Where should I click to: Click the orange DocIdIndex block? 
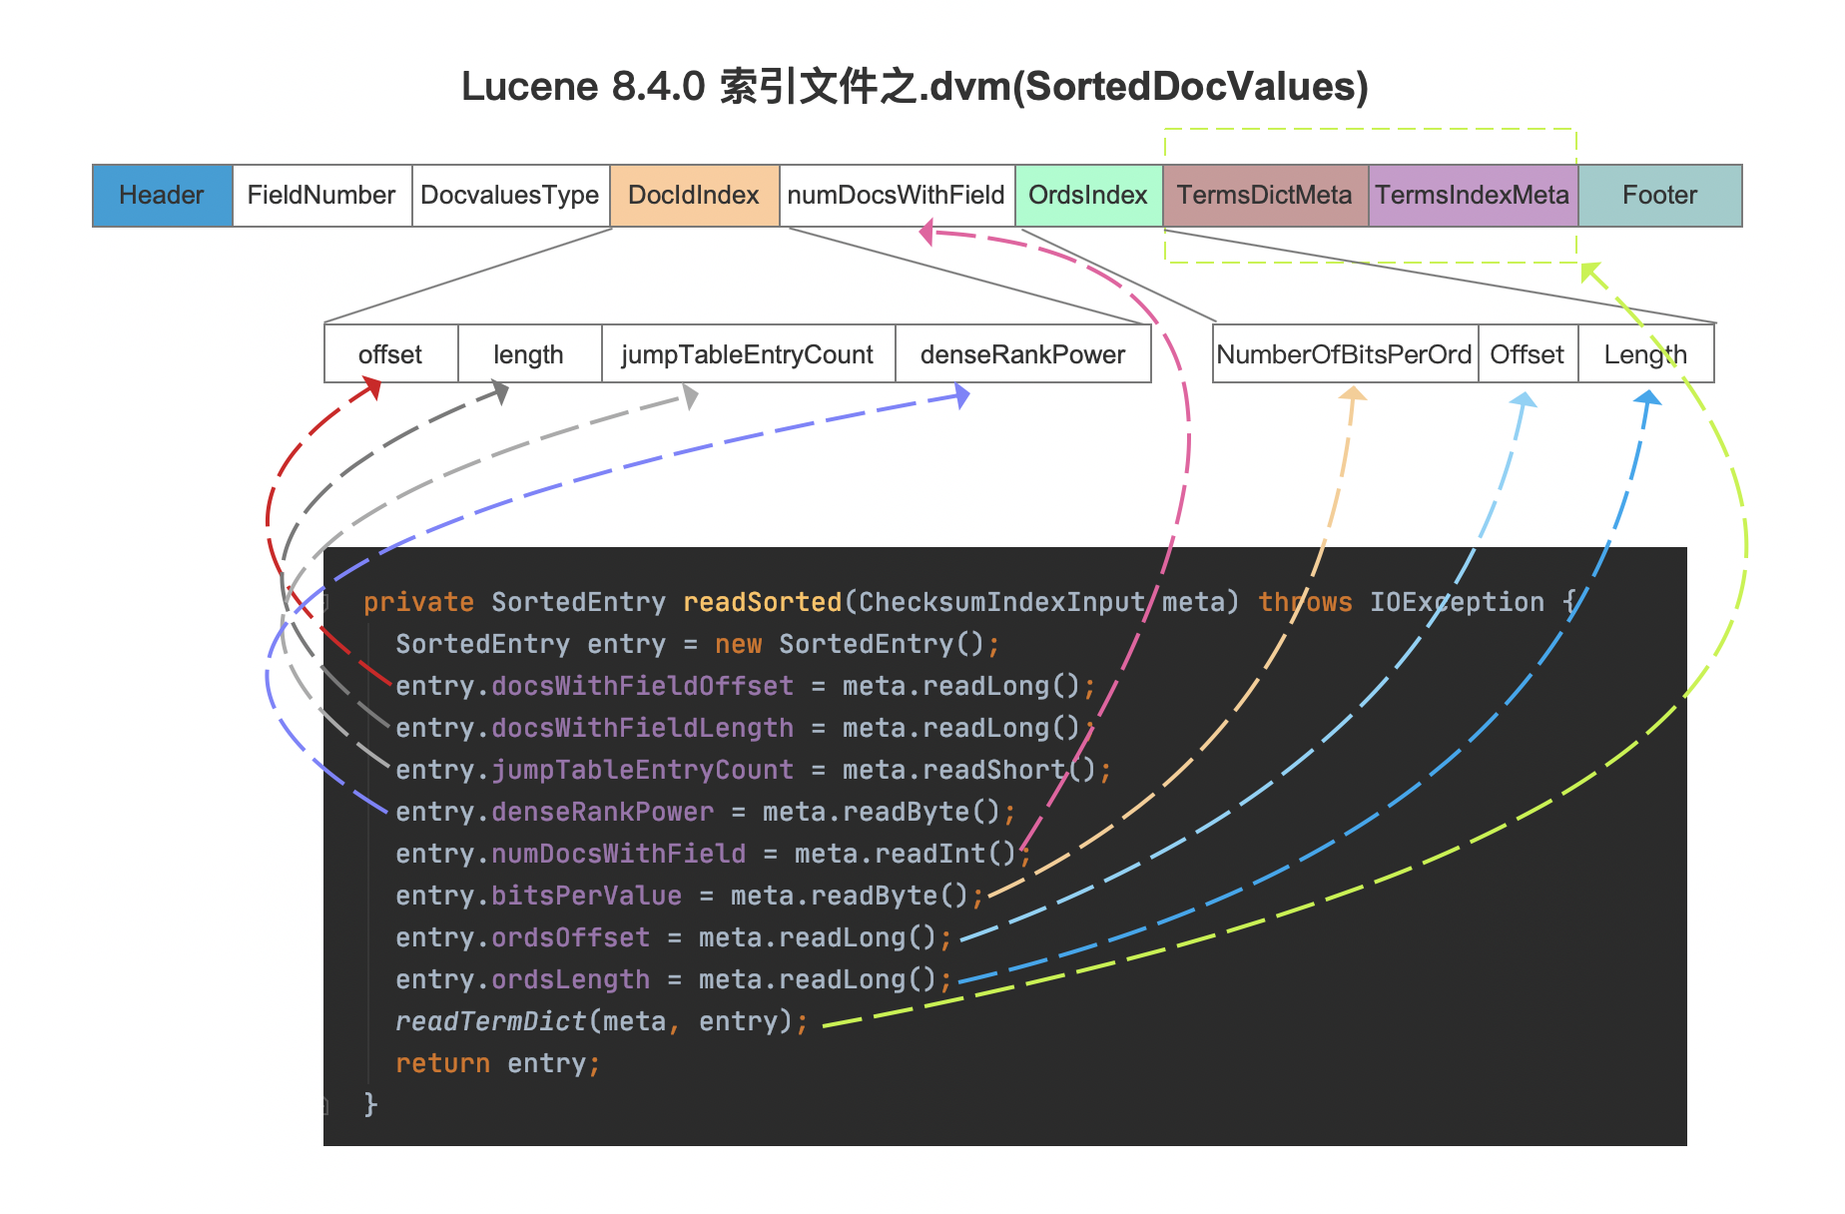coord(694,196)
